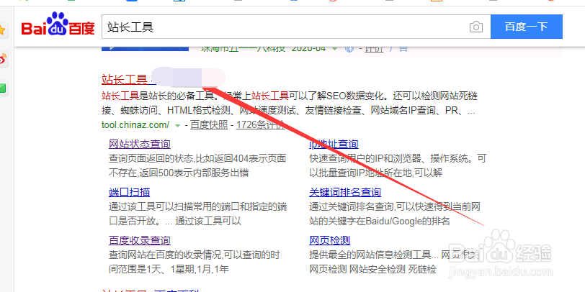Click the tool.chinaz.com green URL

point(135,124)
